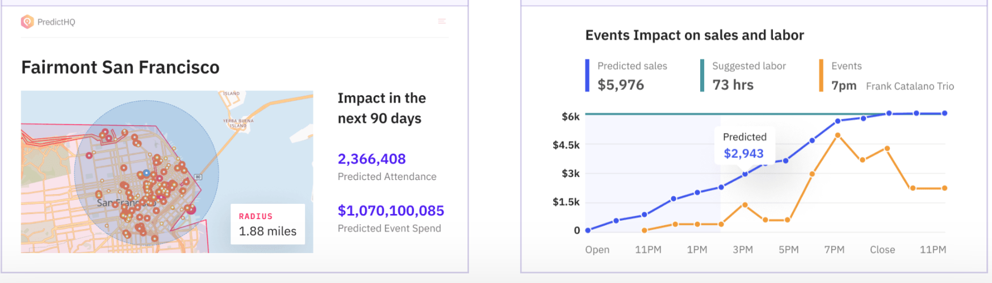Image resolution: width=992 pixels, height=283 pixels.
Task: Click the teal Suggested labor legend bar
Action: [702, 75]
